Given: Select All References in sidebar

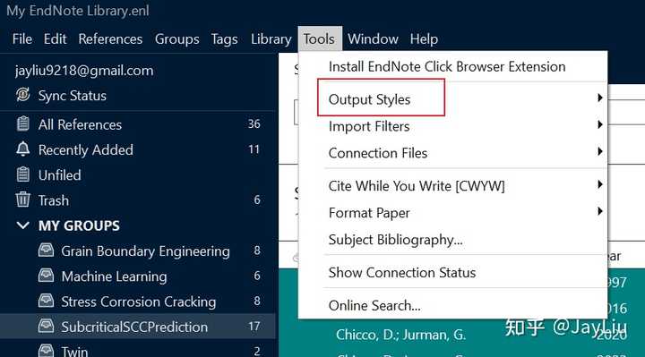Looking at the screenshot, I should pos(138,124).
